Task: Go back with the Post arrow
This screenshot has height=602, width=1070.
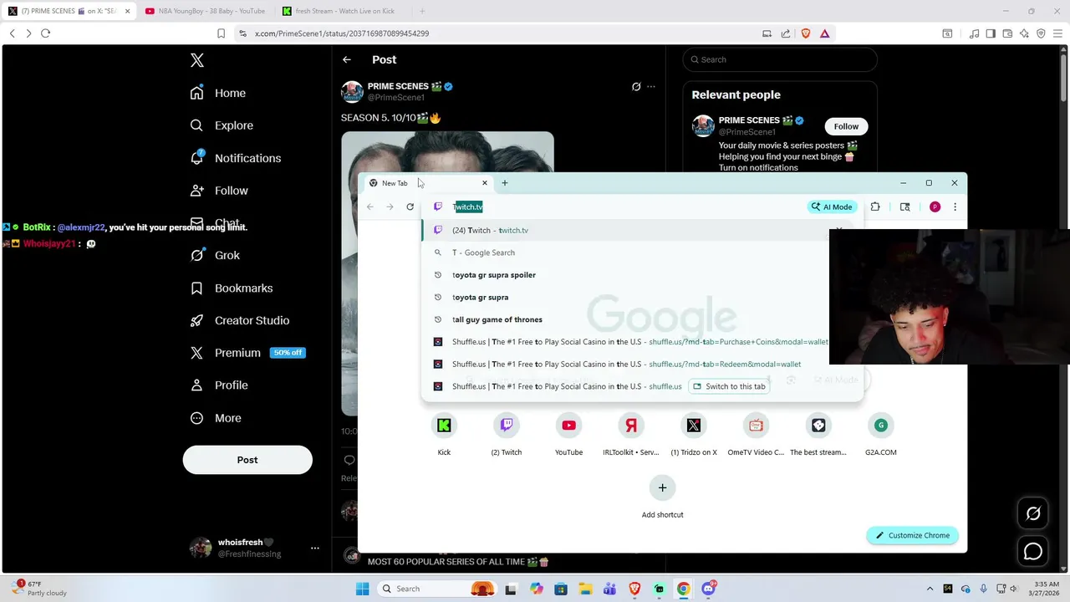Action: point(347,59)
